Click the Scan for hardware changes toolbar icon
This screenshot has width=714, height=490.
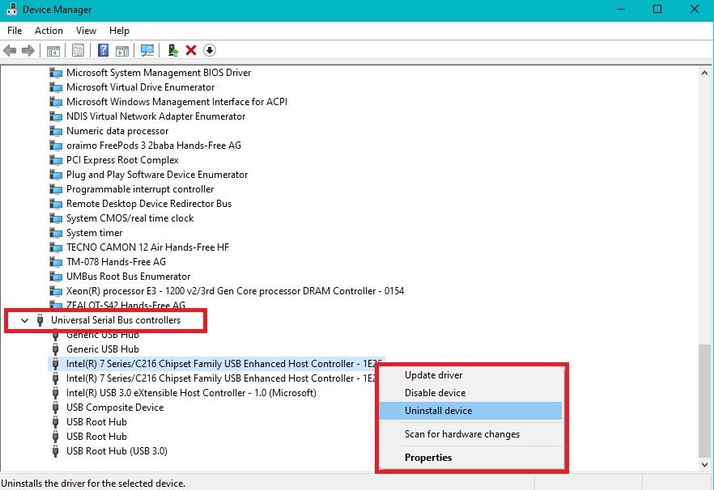click(147, 50)
